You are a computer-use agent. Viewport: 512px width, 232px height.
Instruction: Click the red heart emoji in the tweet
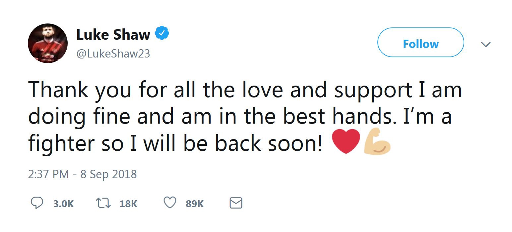[x=346, y=141]
